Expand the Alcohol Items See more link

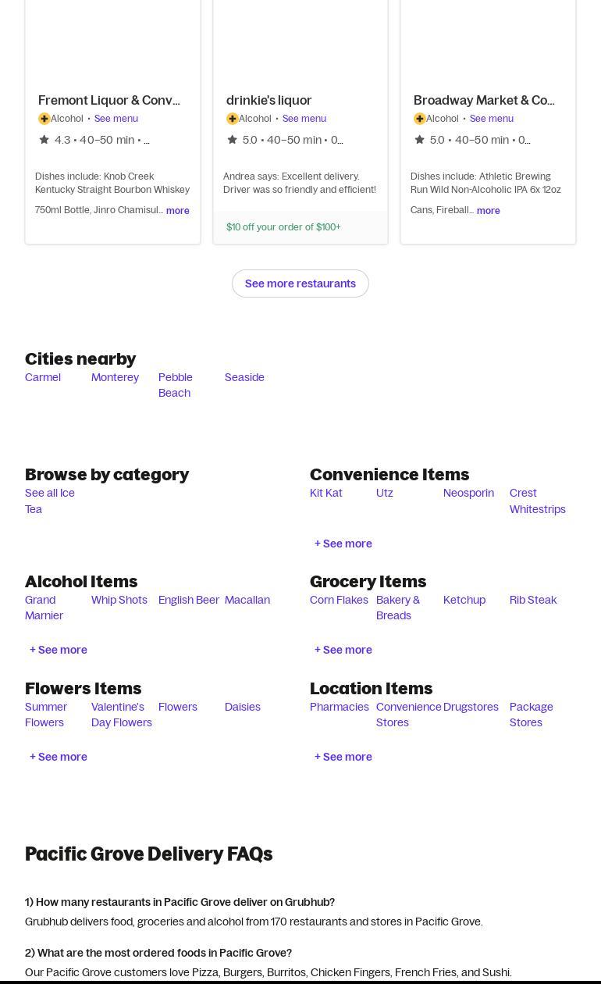pos(58,649)
